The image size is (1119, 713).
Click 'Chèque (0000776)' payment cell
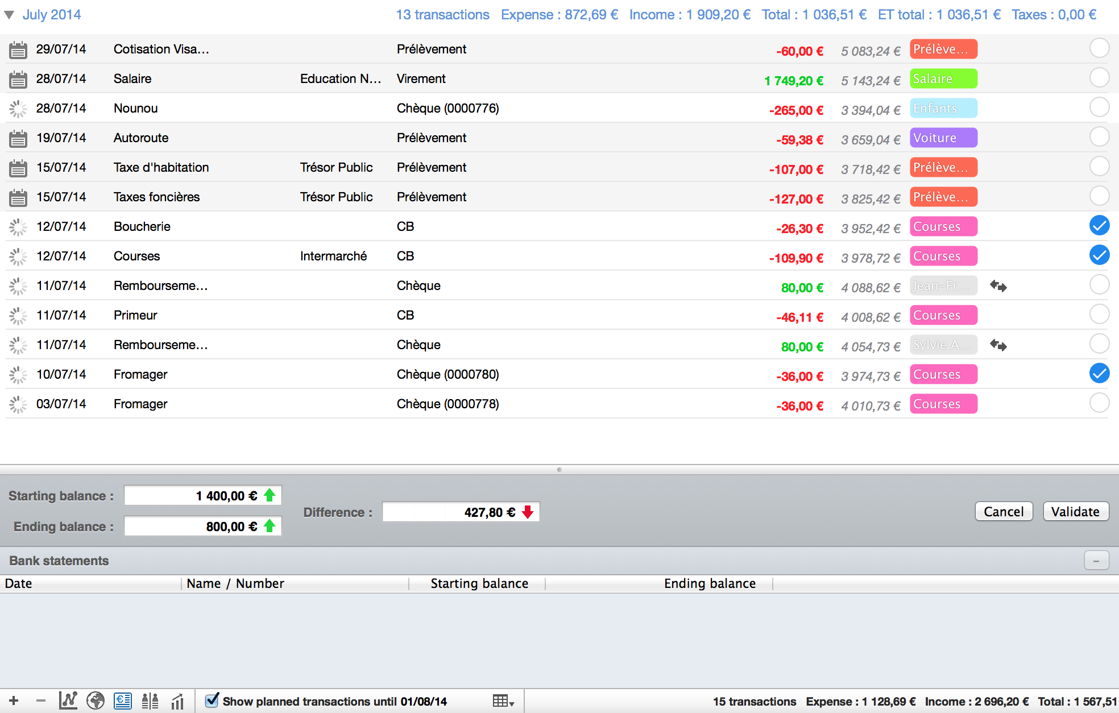[x=447, y=109]
